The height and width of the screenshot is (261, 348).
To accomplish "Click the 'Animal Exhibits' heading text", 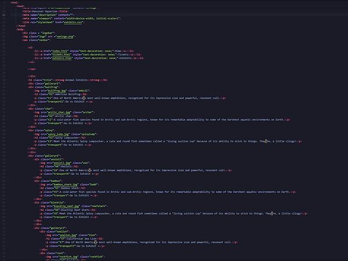I will pyautogui.click(x=77, y=80).
